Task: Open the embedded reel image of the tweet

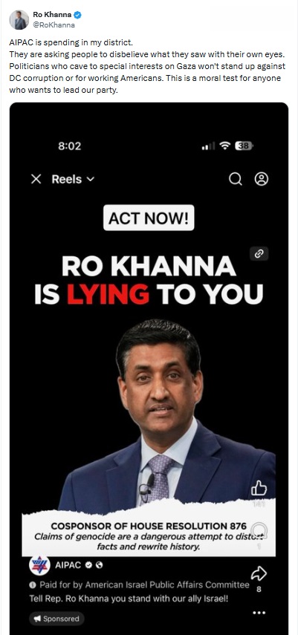Action: pyautogui.click(x=149, y=368)
